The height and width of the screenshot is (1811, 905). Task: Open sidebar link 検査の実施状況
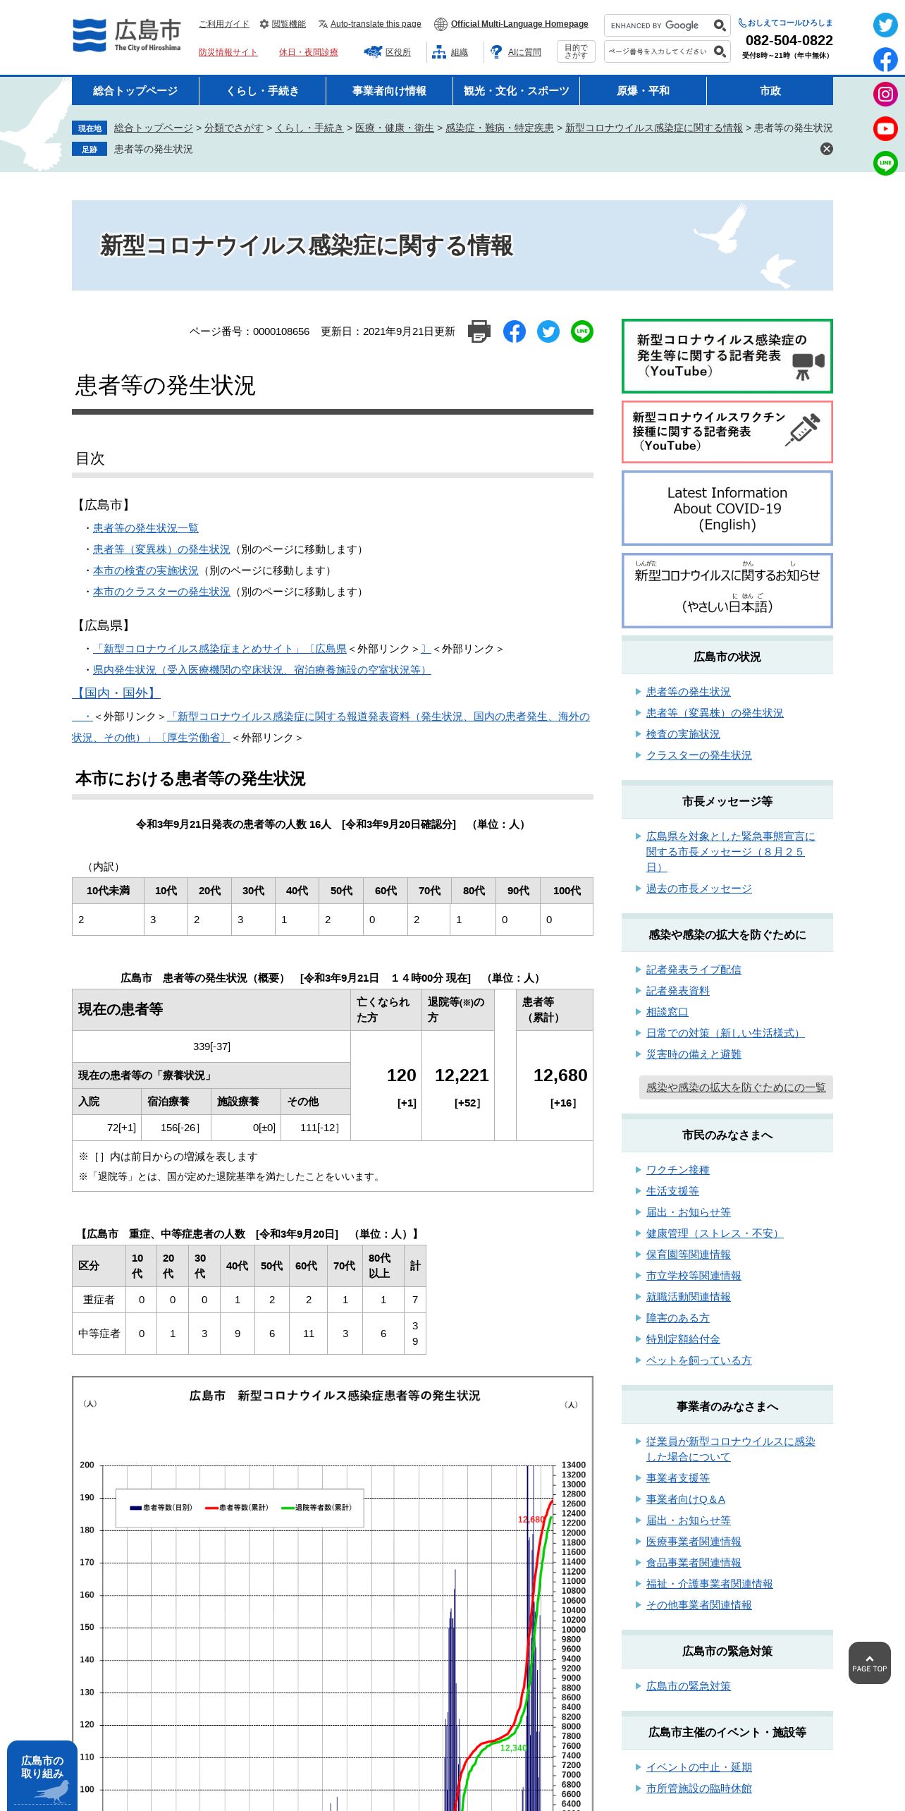(683, 734)
